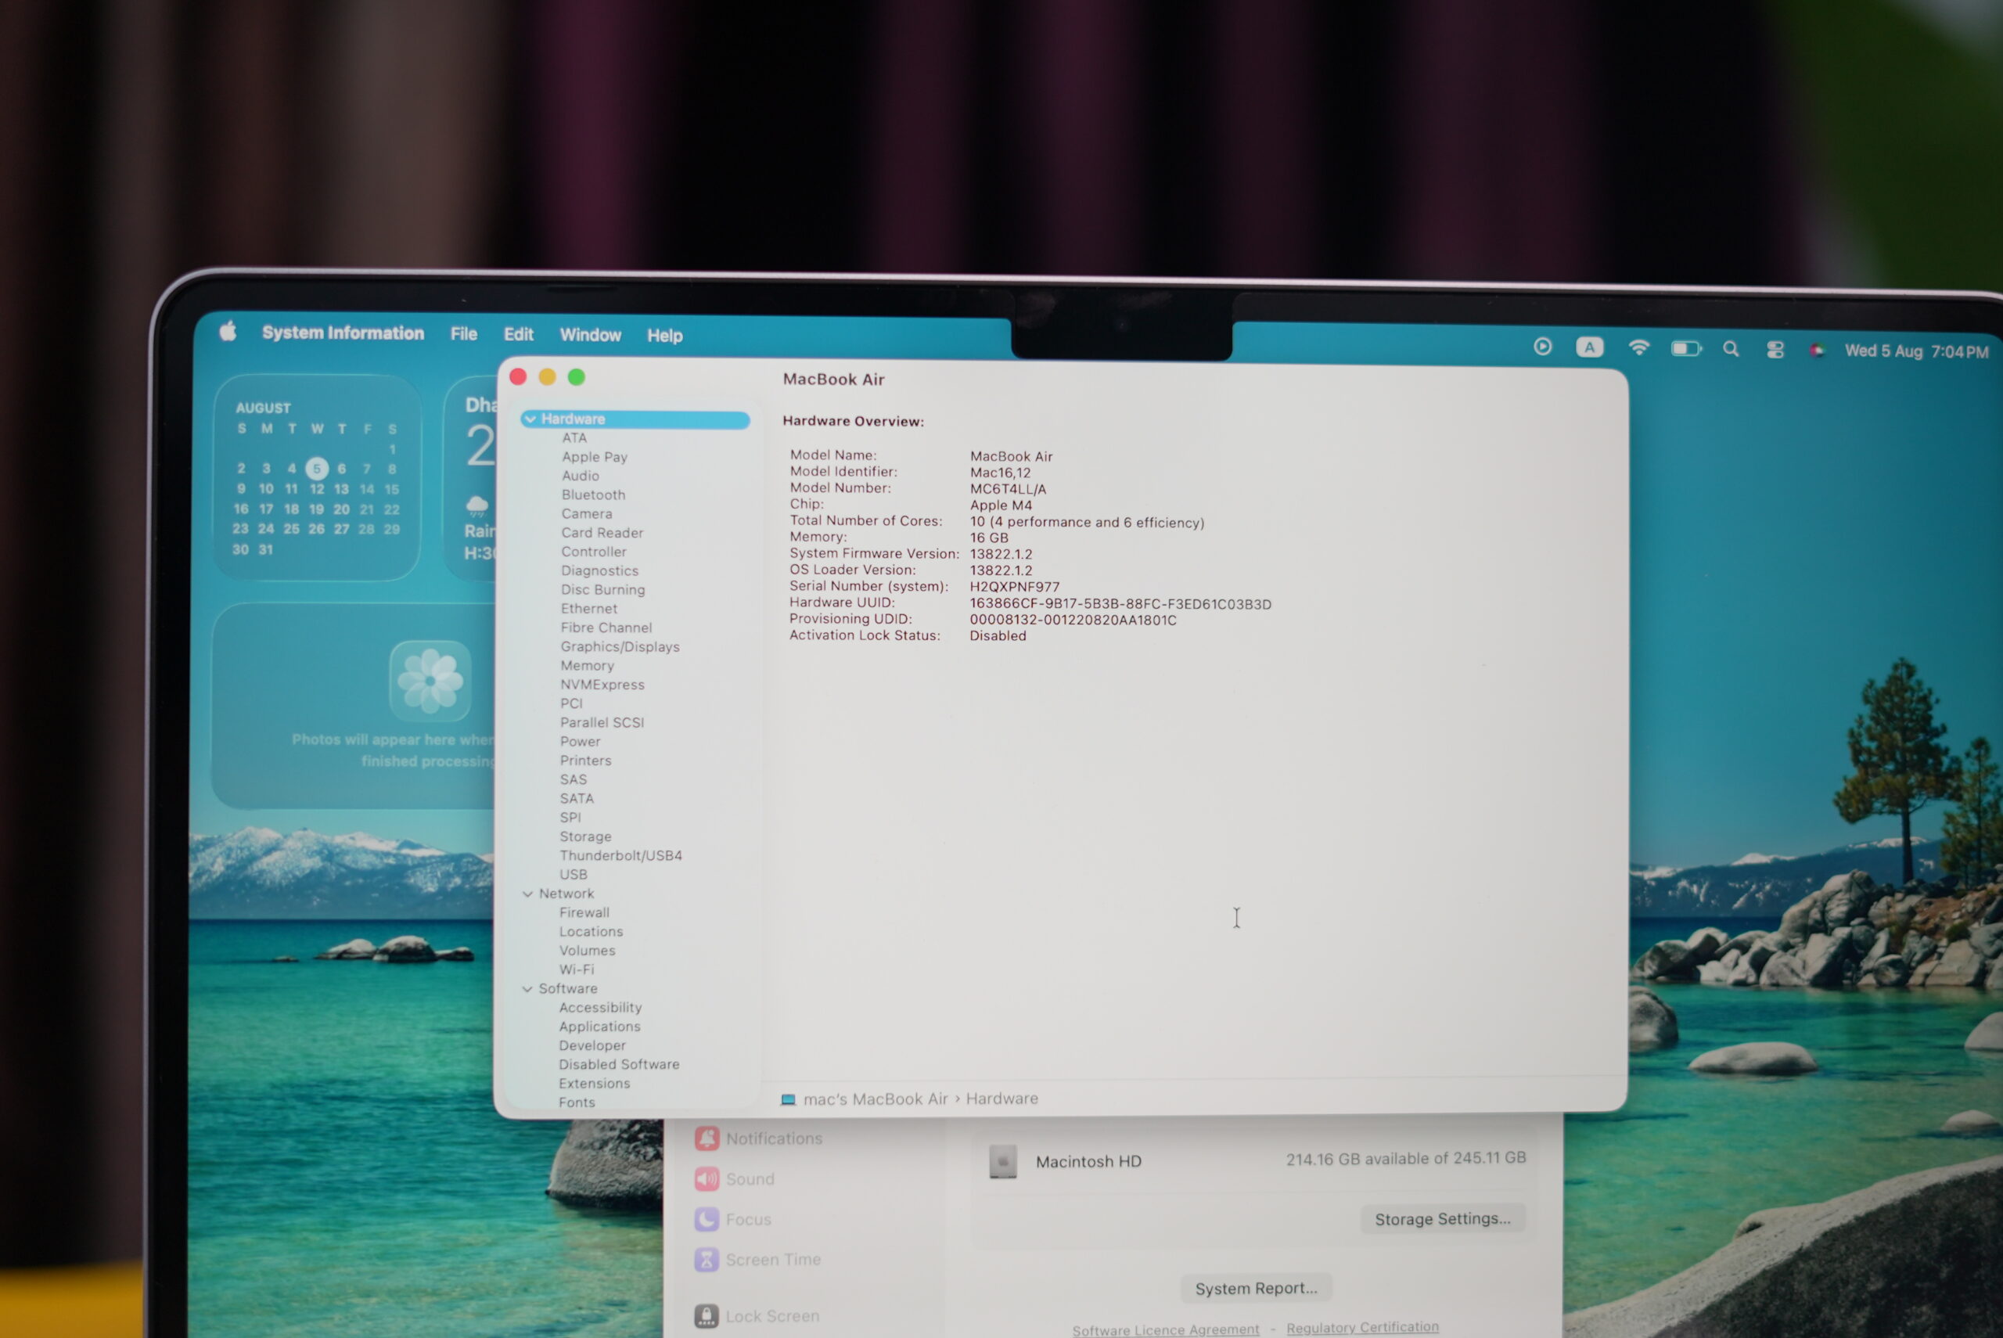Select Power in the sidebar
This screenshot has height=1338, width=2003.
click(580, 743)
